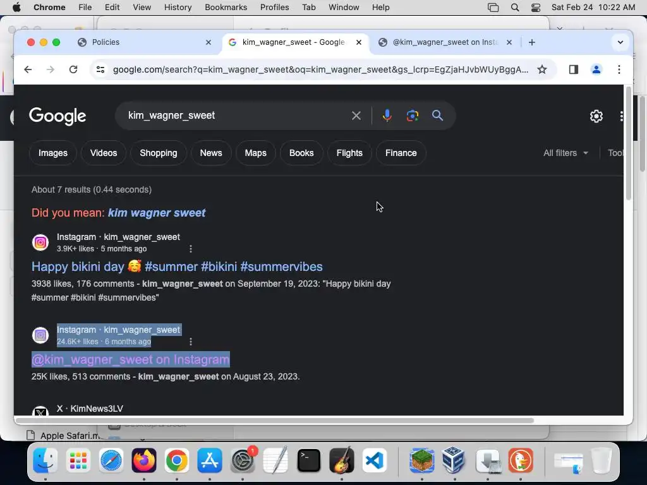
Task: Filter results by News
Action: [x=211, y=153]
